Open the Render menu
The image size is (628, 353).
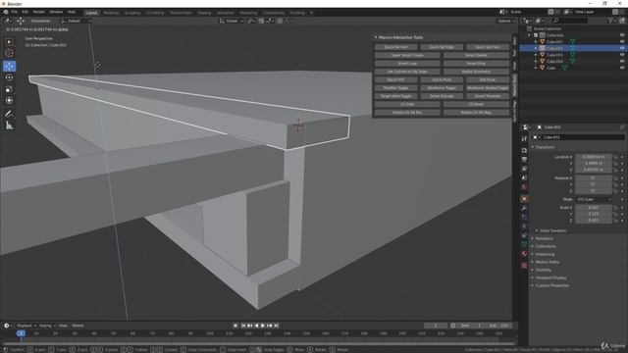coord(39,12)
